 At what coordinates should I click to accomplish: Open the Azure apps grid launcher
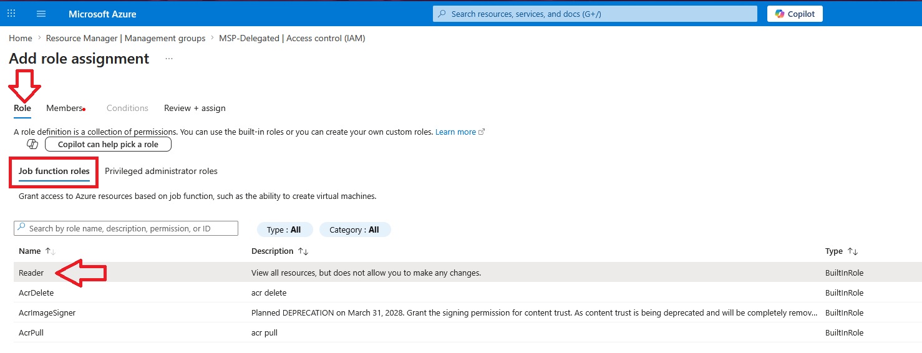(x=11, y=14)
